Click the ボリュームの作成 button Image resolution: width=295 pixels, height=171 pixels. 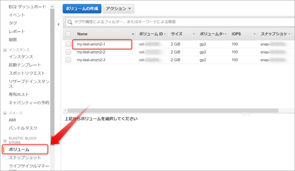(x=82, y=9)
